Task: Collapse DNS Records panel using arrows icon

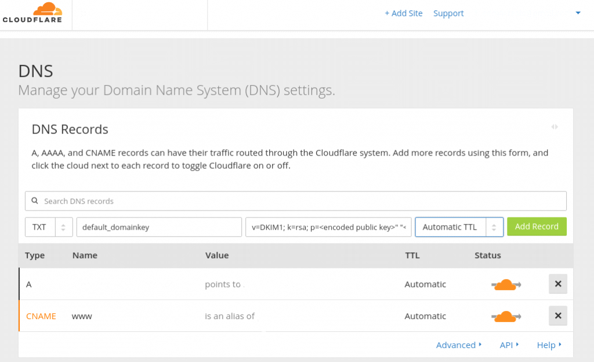Action: pos(555,127)
